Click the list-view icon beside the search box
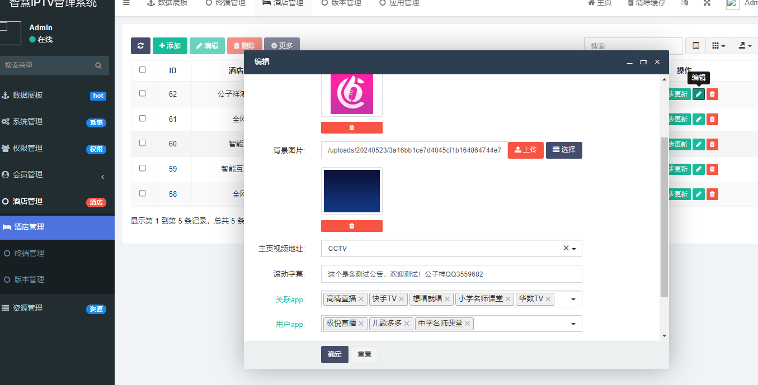Viewport: 758px width, 385px height. tap(694, 45)
